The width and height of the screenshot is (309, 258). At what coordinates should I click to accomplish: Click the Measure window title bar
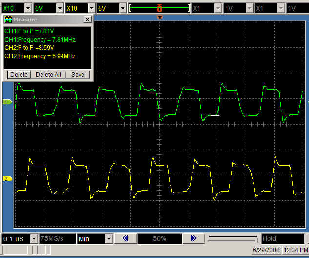[47, 20]
